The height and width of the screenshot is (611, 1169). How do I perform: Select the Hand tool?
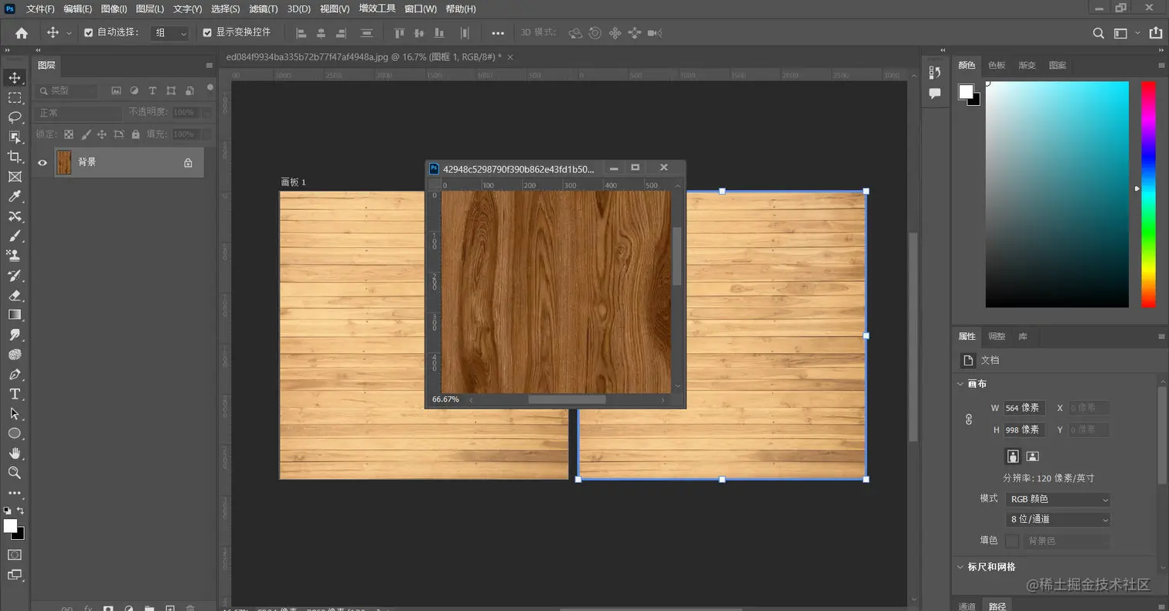(x=15, y=453)
